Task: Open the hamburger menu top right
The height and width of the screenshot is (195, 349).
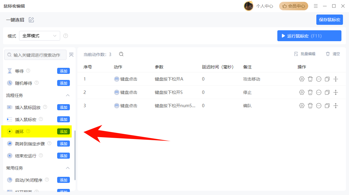Action: point(315,6)
